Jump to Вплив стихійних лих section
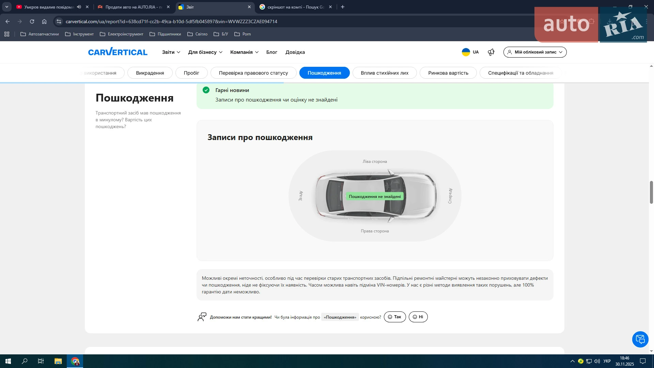The width and height of the screenshot is (654, 368). click(x=385, y=73)
